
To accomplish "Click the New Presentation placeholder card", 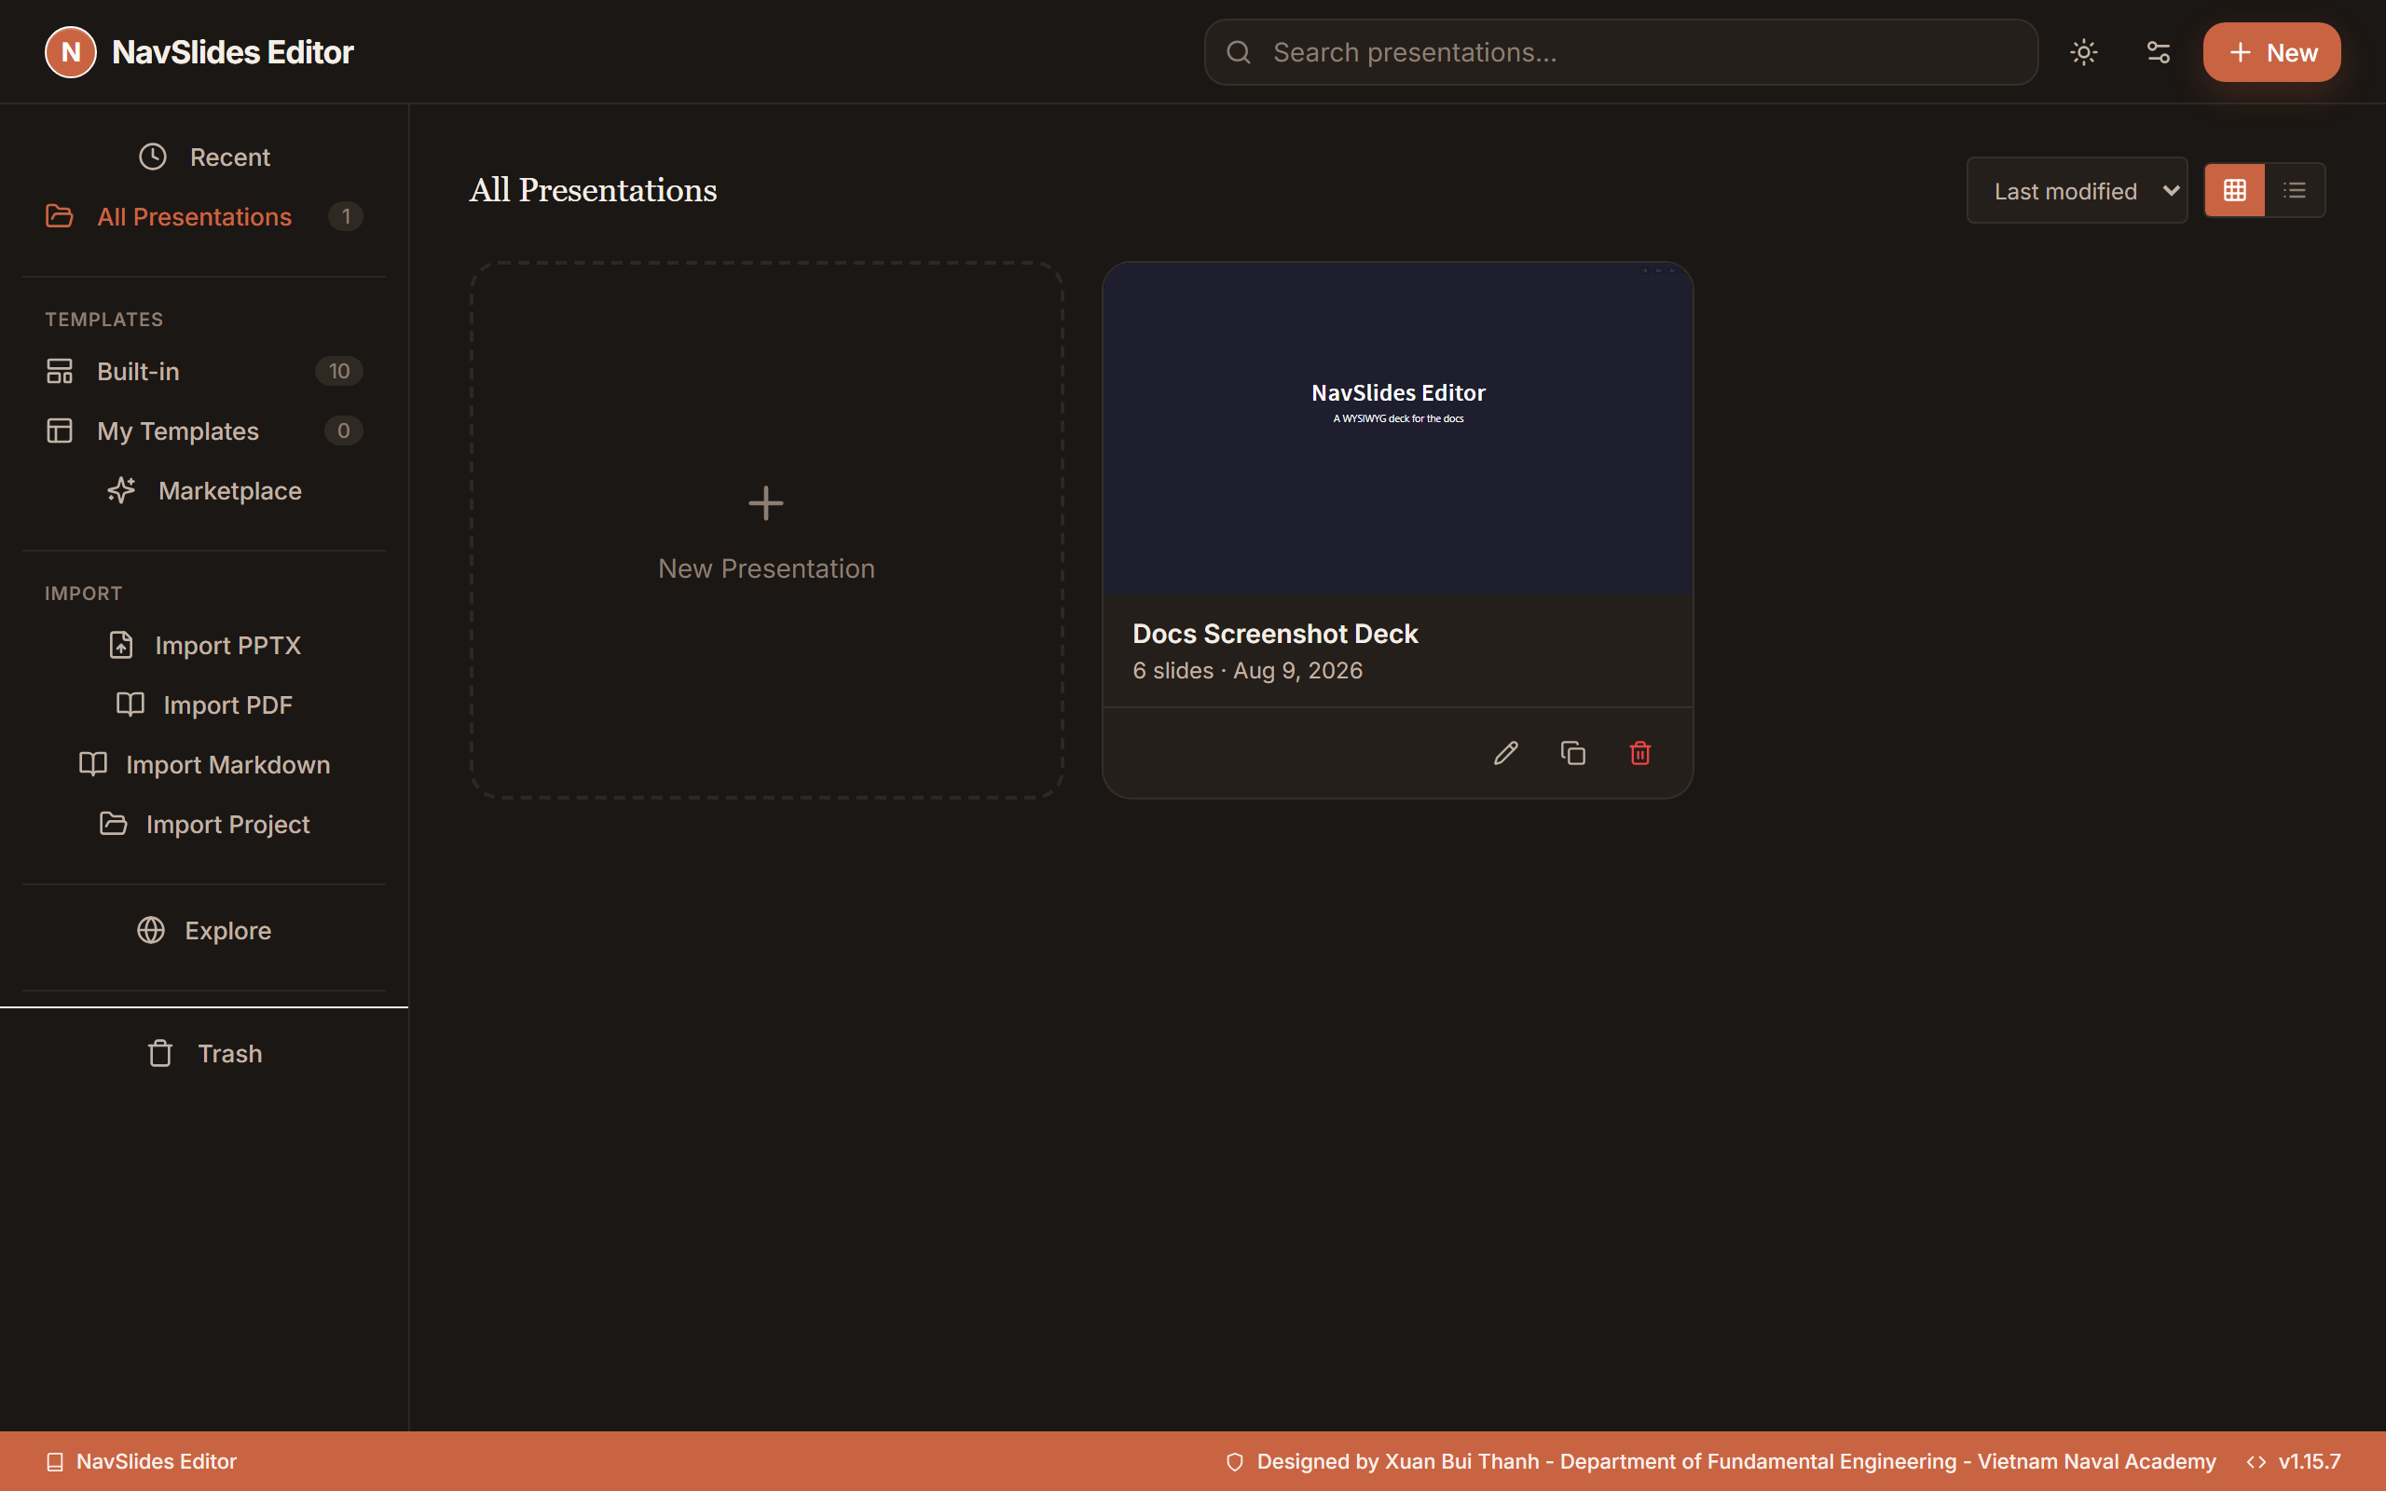I will (x=766, y=530).
